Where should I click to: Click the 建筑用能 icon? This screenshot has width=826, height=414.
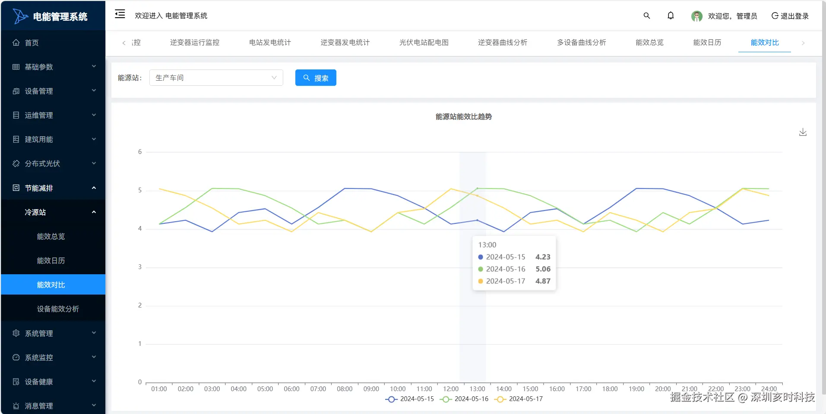16,139
